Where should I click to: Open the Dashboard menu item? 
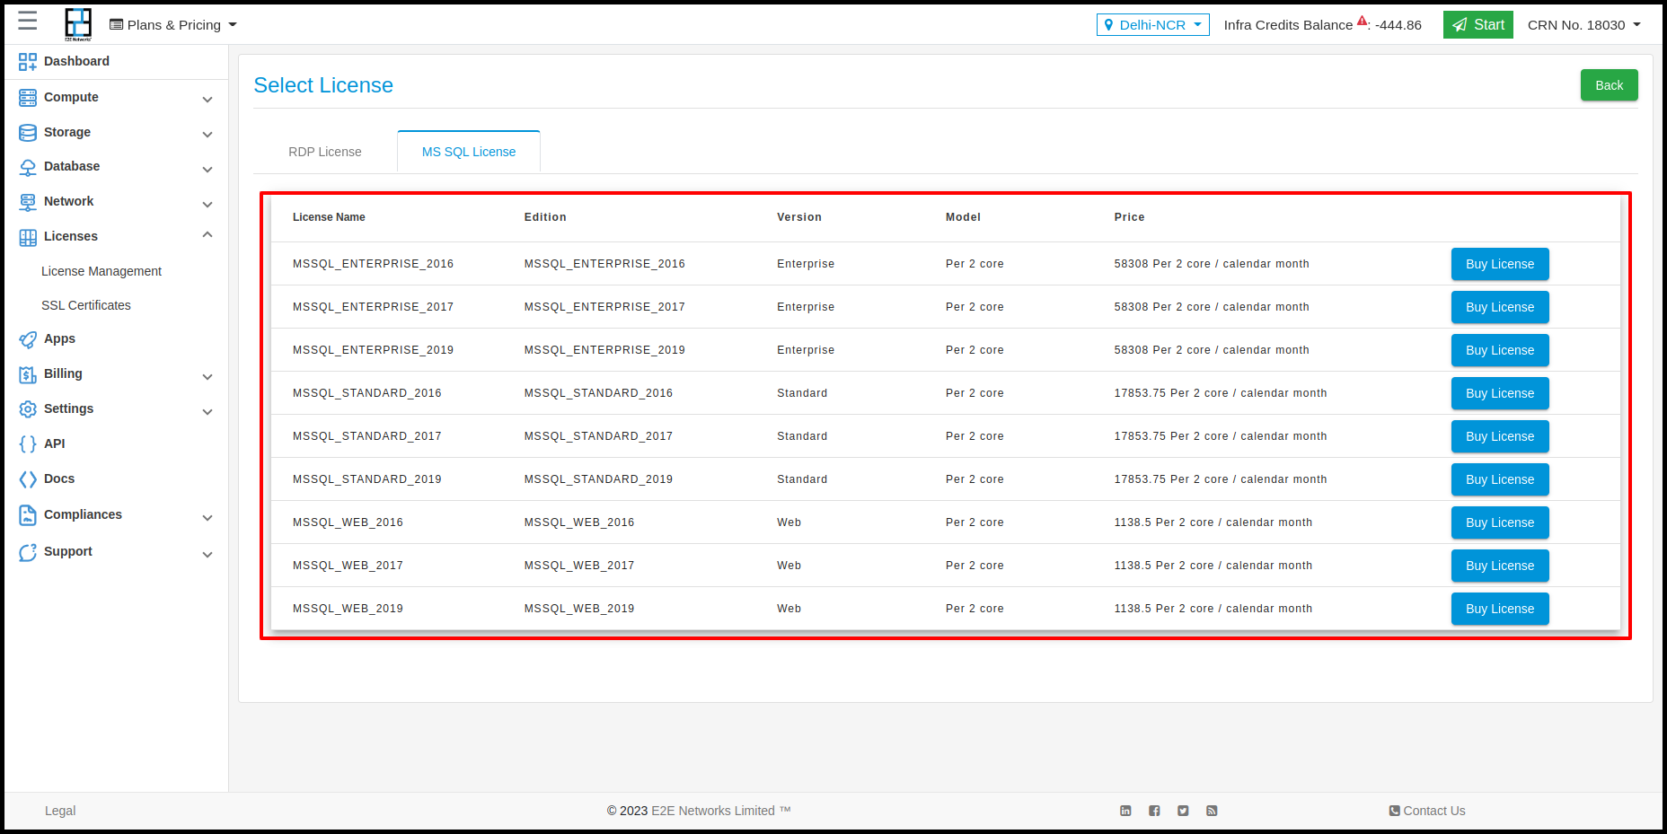tap(76, 61)
